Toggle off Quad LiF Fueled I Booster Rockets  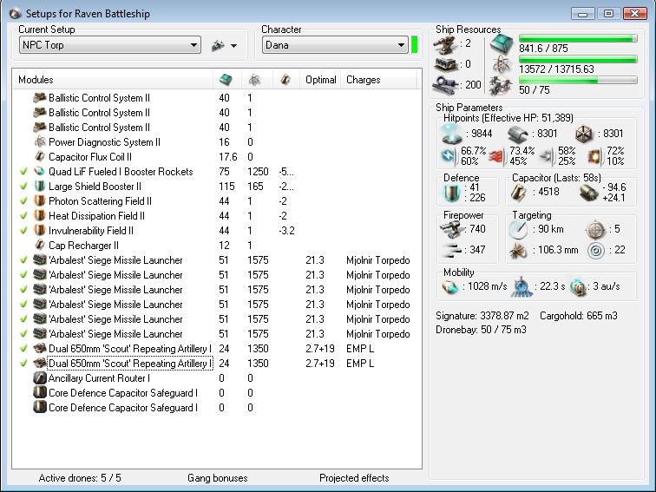24,172
